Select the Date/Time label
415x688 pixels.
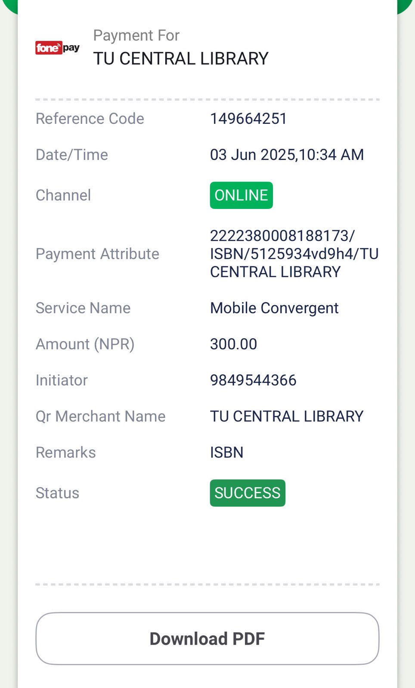click(x=71, y=155)
